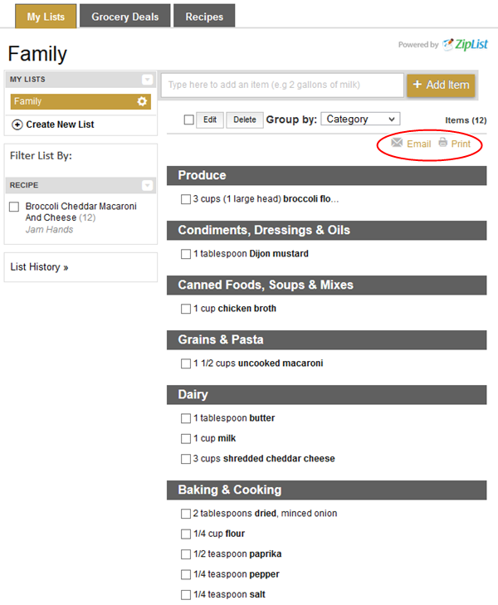This screenshot has height=605, width=498.
Task: Check the 1/4 teaspoon pepper item
Action: click(186, 574)
